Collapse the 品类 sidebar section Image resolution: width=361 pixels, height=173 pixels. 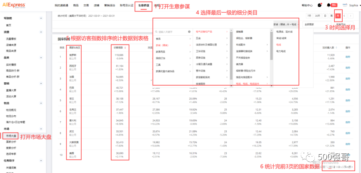pos(41,58)
